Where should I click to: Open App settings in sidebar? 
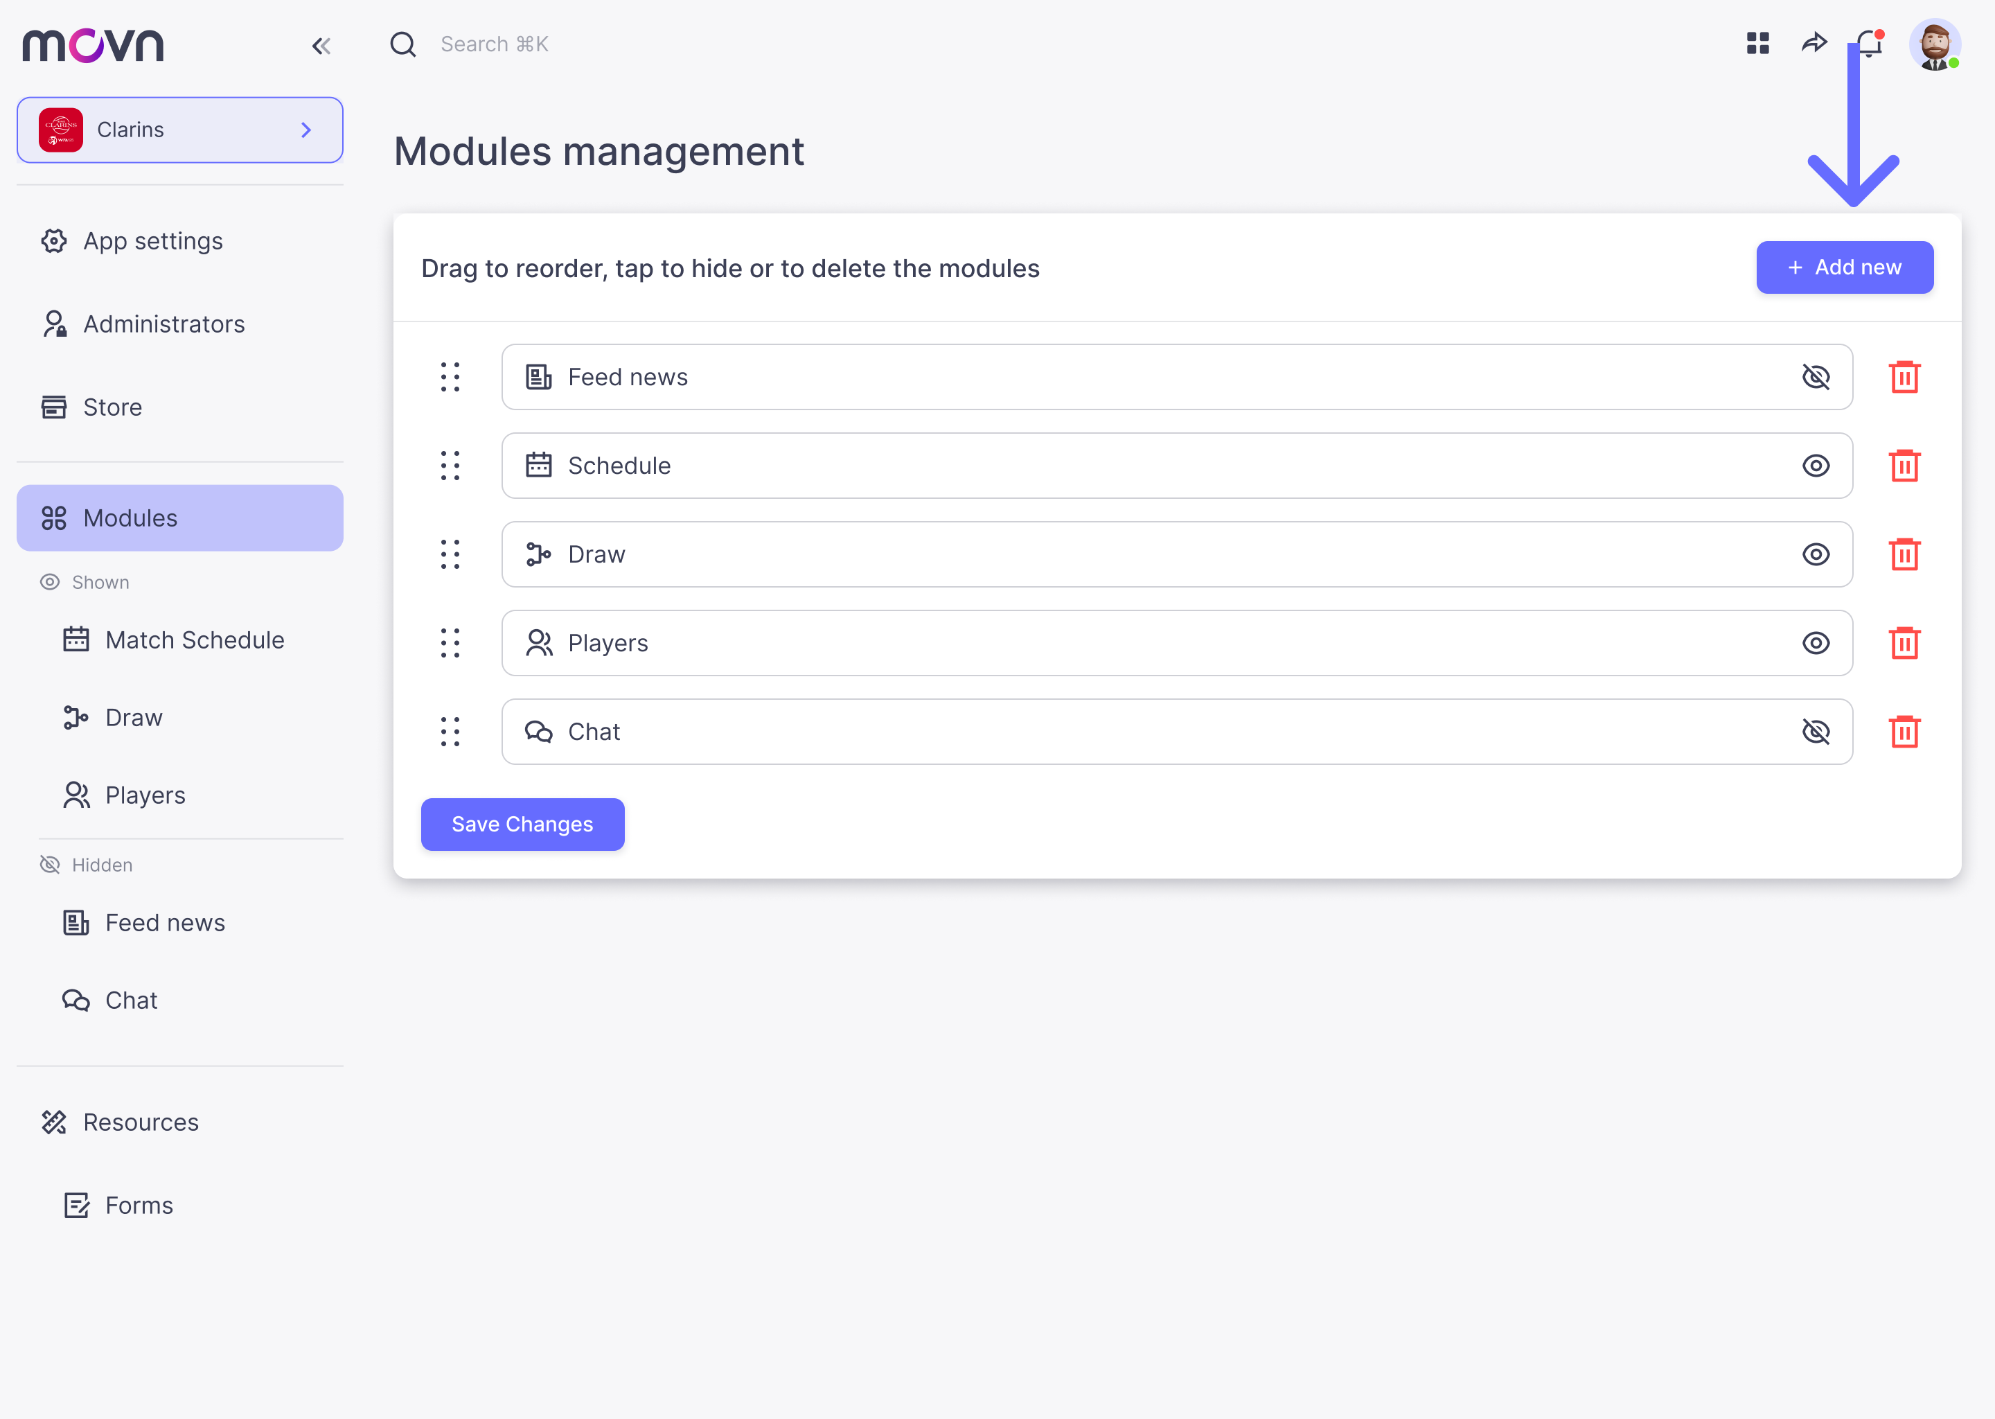click(x=153, y=241)
